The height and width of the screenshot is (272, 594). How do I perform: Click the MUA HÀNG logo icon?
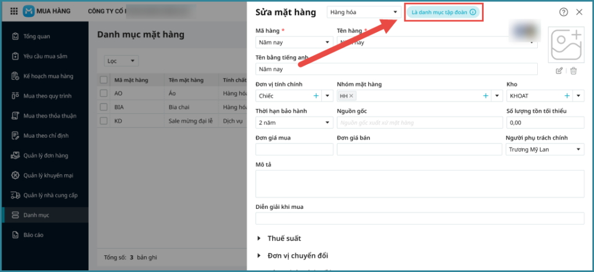tap(28, 12)
